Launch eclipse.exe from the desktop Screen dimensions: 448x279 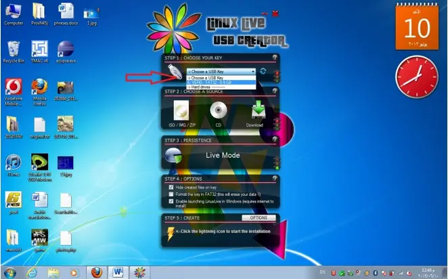66,52
